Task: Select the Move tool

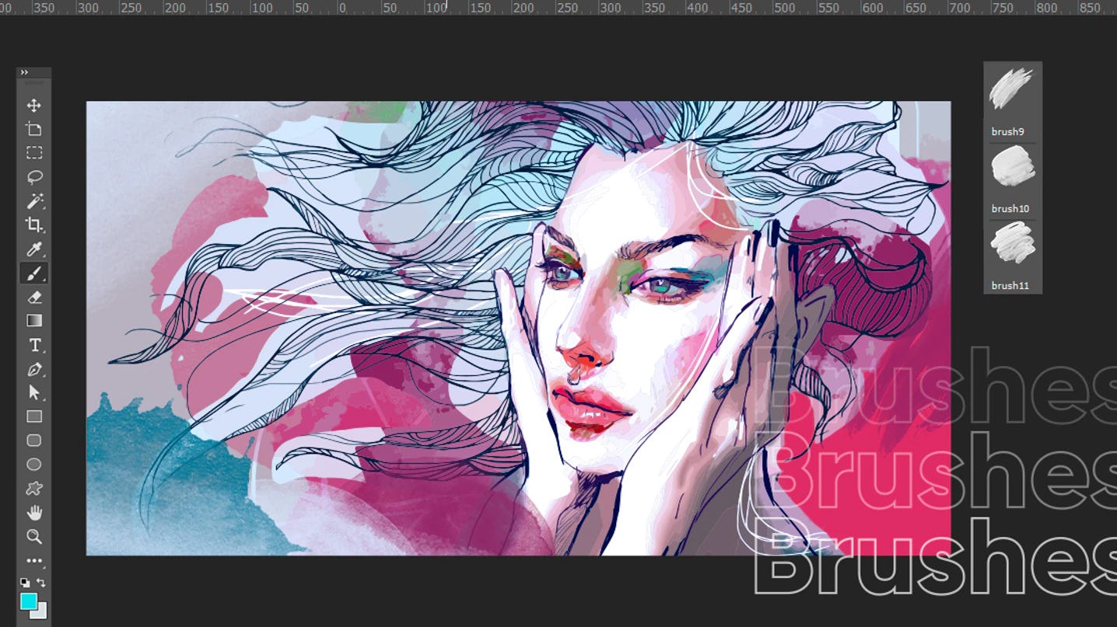Action: 34,106
